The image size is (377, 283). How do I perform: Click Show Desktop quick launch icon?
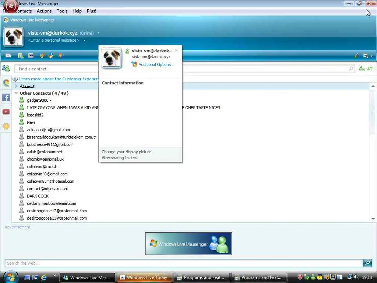[x=27, y=277]
